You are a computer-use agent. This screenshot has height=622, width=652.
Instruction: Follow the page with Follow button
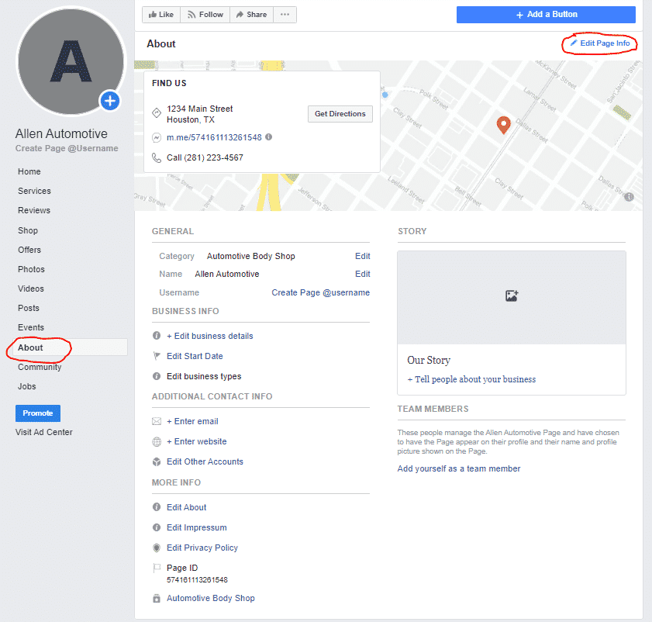click(205, 15)
